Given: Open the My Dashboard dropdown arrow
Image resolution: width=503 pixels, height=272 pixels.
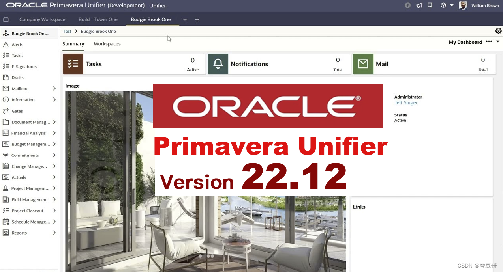Looking at the screenshot, I should click(497, 42).
